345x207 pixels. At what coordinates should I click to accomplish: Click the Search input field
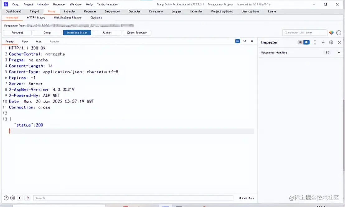tap(133, 198)
